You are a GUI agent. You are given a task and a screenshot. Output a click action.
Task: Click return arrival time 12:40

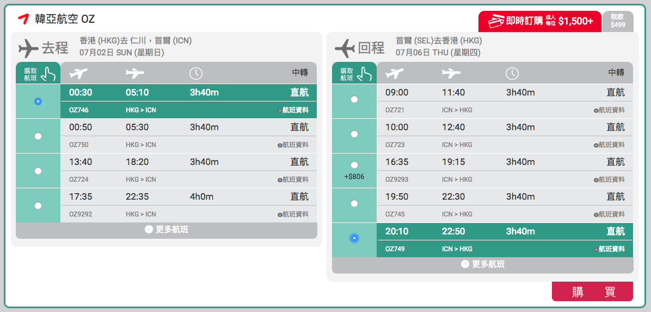pos(453,127)
